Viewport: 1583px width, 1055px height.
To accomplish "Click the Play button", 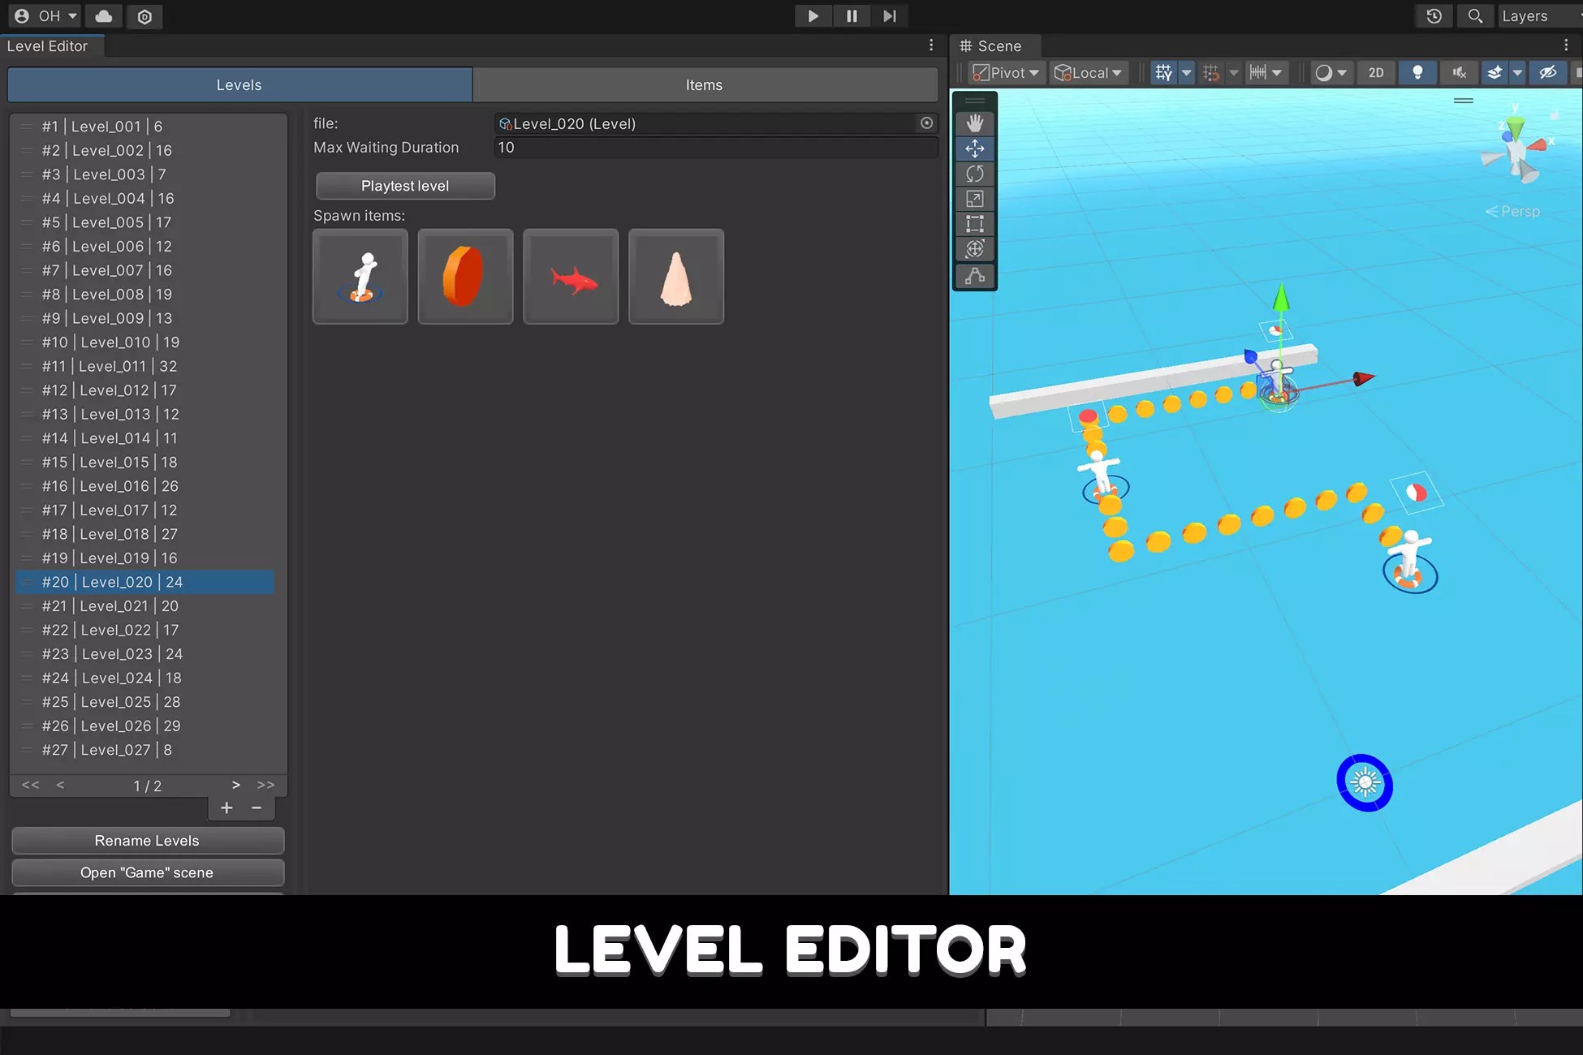I will coord(813,16).
